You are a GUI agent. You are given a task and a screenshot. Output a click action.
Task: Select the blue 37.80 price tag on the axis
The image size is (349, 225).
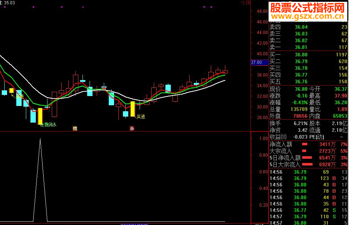(x=259, y=62)
